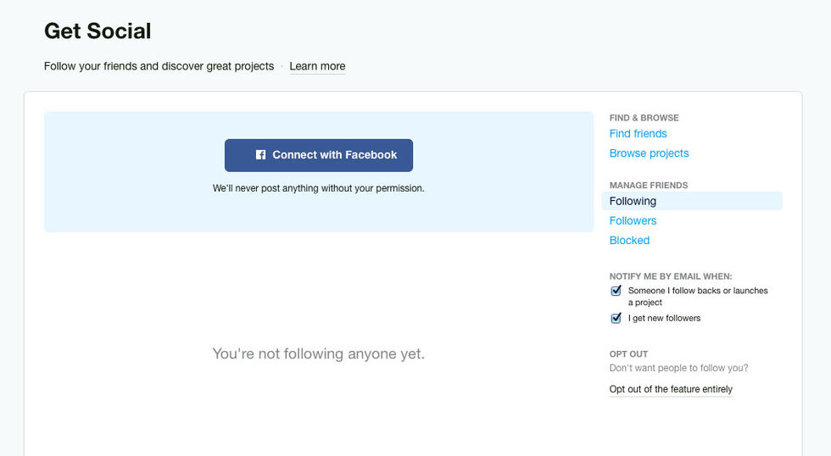Viewport: 831px width, 456px height.
Task: Click 'Opt out of the feature entirely'
Action: 671,390
